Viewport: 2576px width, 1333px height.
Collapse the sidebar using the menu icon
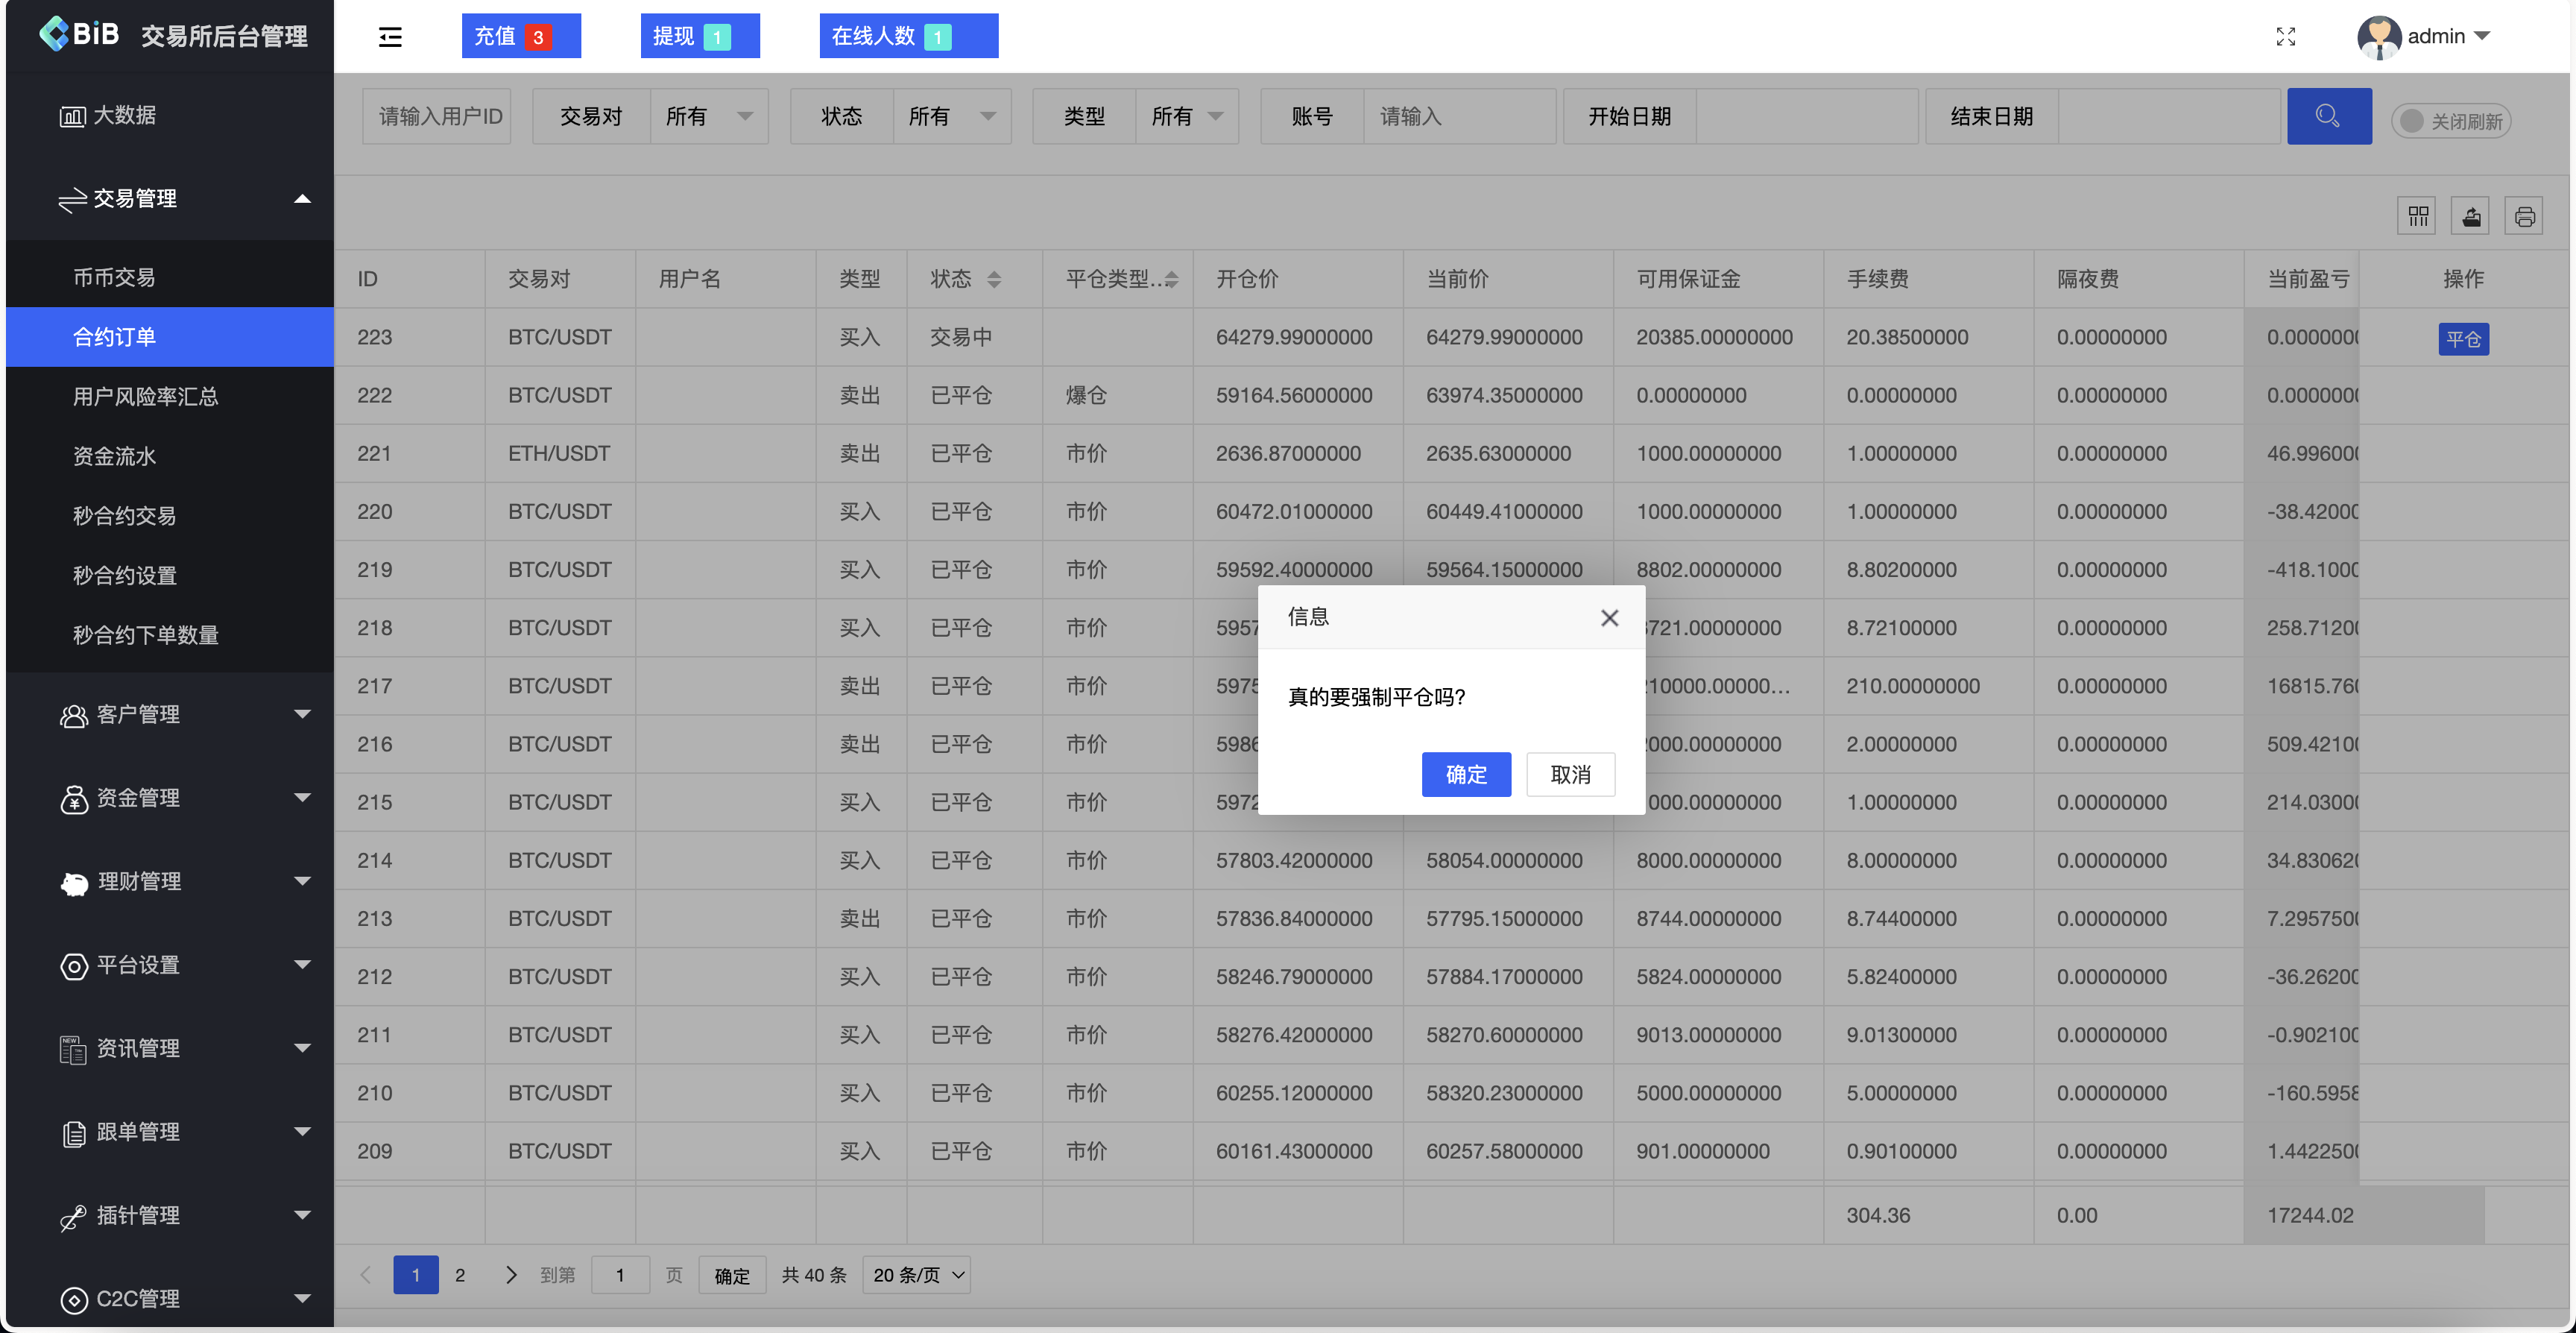390,36
